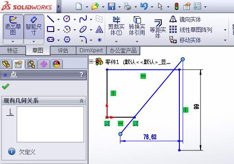Confirm the Point property with green checkmark
The image size is (234, 164).
[x=5, y=86]
